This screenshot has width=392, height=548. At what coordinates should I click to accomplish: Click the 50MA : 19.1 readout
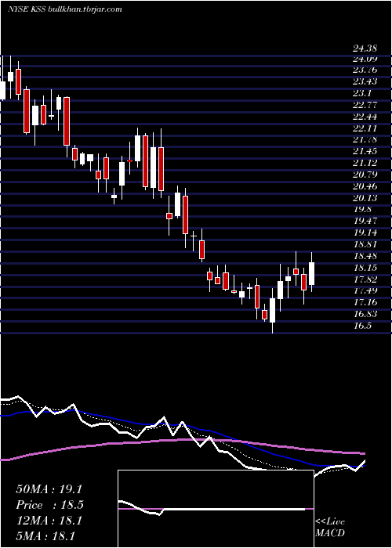pyautogui.click(x=50, y=489)
